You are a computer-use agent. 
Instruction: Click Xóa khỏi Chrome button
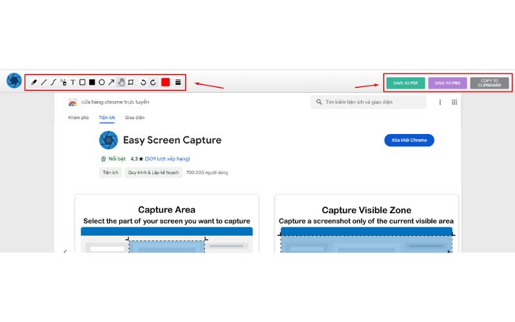409,140
